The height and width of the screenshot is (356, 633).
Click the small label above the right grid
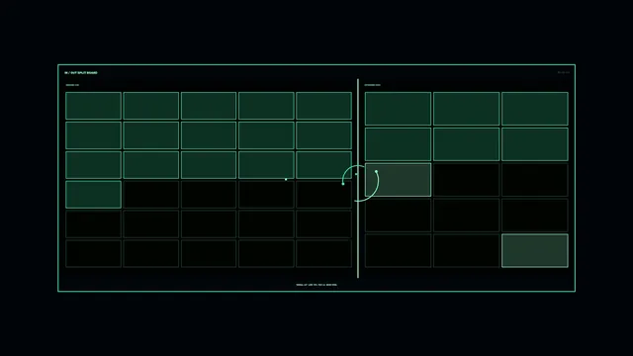click(x=373, y=85)
